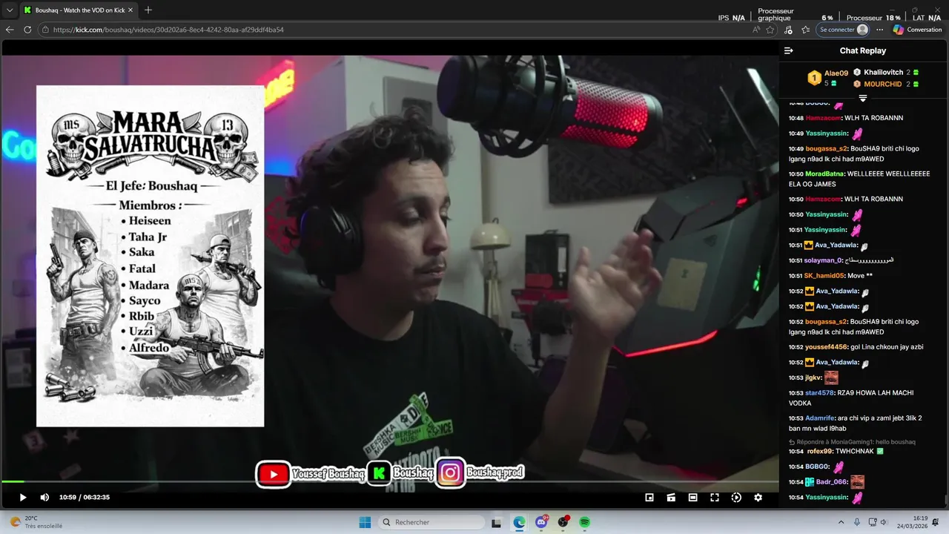Reload the Kick page

tap(27, 30)
